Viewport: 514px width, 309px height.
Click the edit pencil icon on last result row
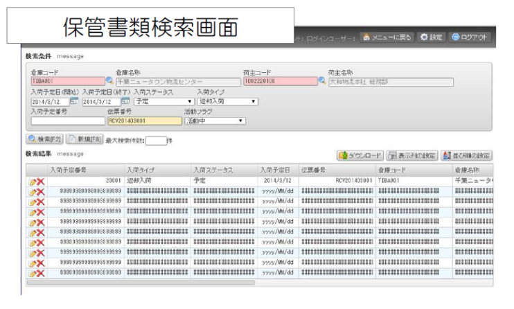(31, 274)
